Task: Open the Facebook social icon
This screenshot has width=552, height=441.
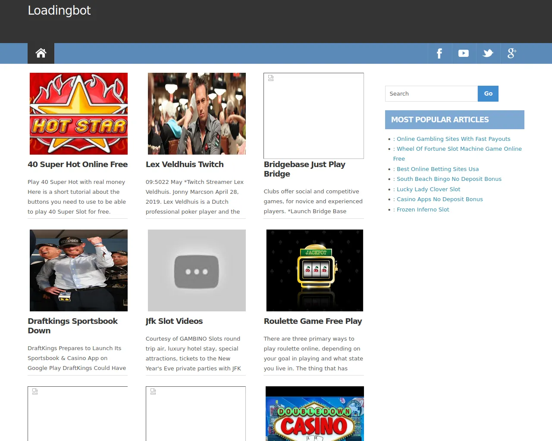Action: click(x=439, y=53)
